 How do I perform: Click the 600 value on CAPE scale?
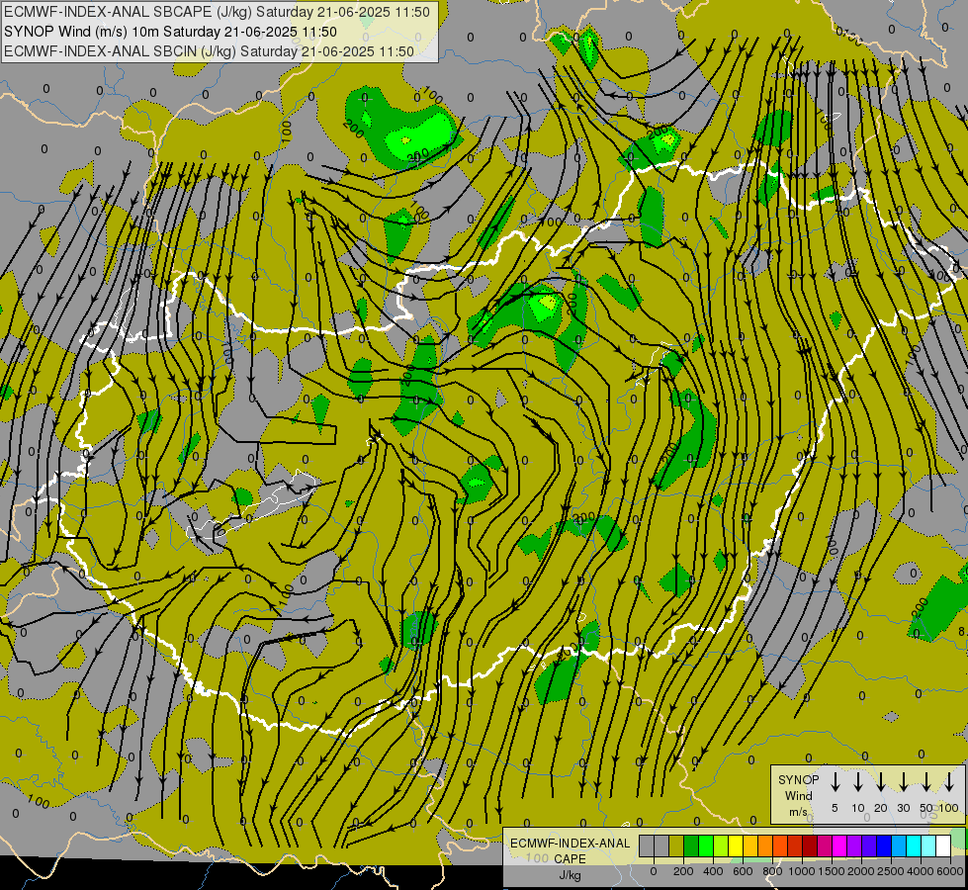743,871
